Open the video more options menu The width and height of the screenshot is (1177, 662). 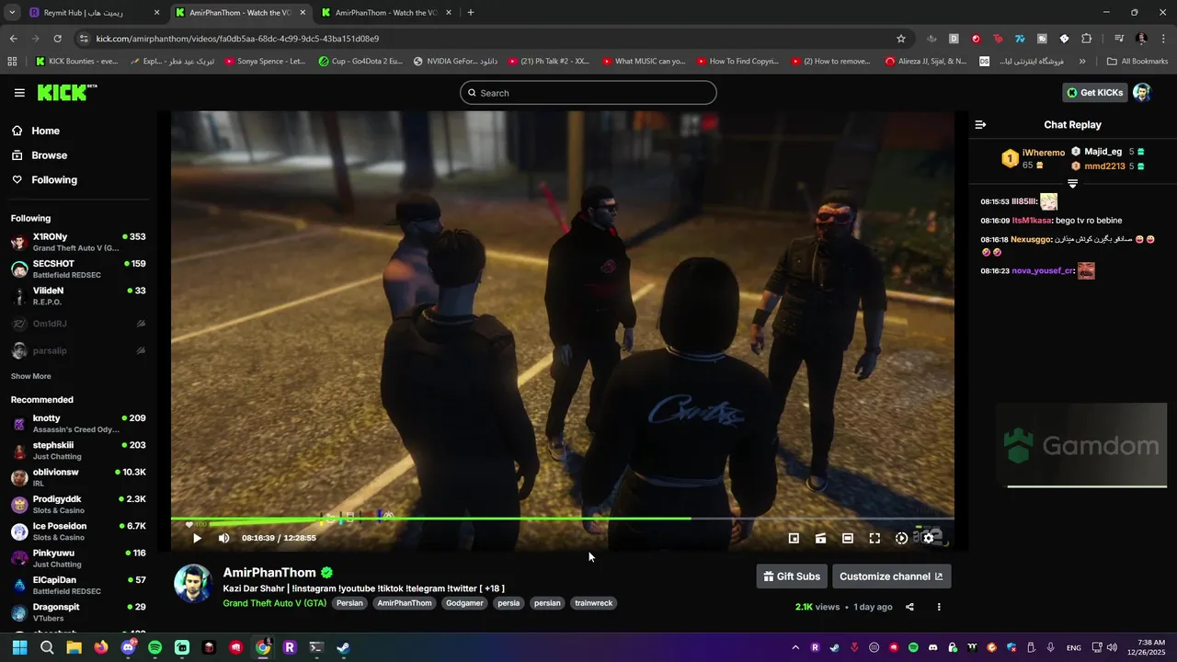click(939, 607)
